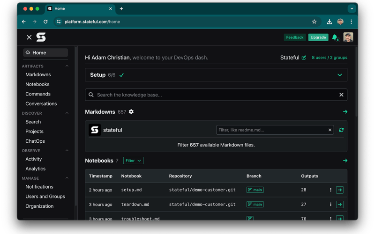
Task: Click the stateful repository logo icon
Action: pos(95,130)
